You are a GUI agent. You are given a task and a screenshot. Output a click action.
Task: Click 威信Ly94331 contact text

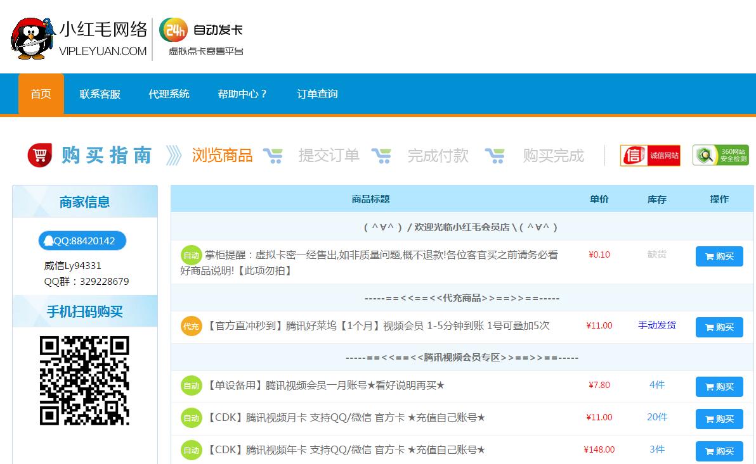(72, 266)
